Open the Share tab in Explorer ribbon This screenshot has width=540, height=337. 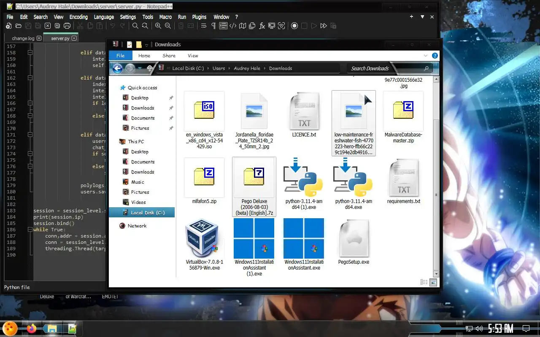coord(169,56)
